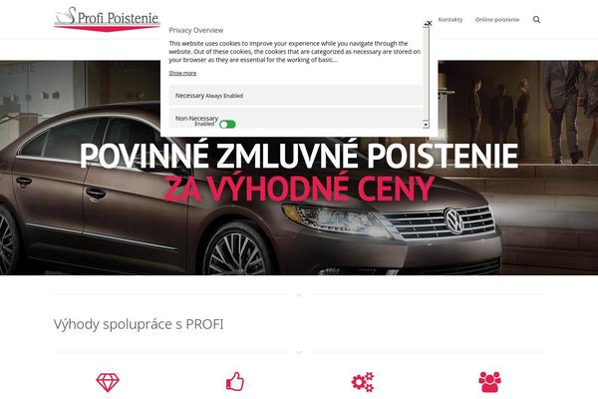The image size is (598, 399).
Task: Click the chevron divider below Výhody heading
Action: (x=299, y=353)
